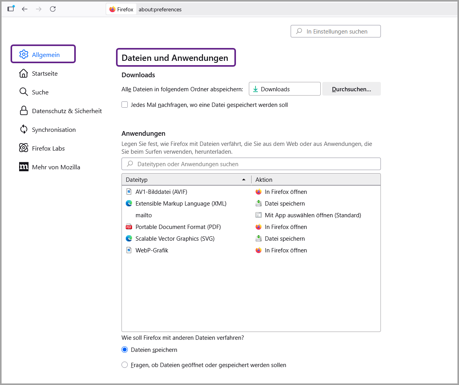Click the Mehr von Mozilla logo icon
The image size is (459, 385).
coord(24,167)
